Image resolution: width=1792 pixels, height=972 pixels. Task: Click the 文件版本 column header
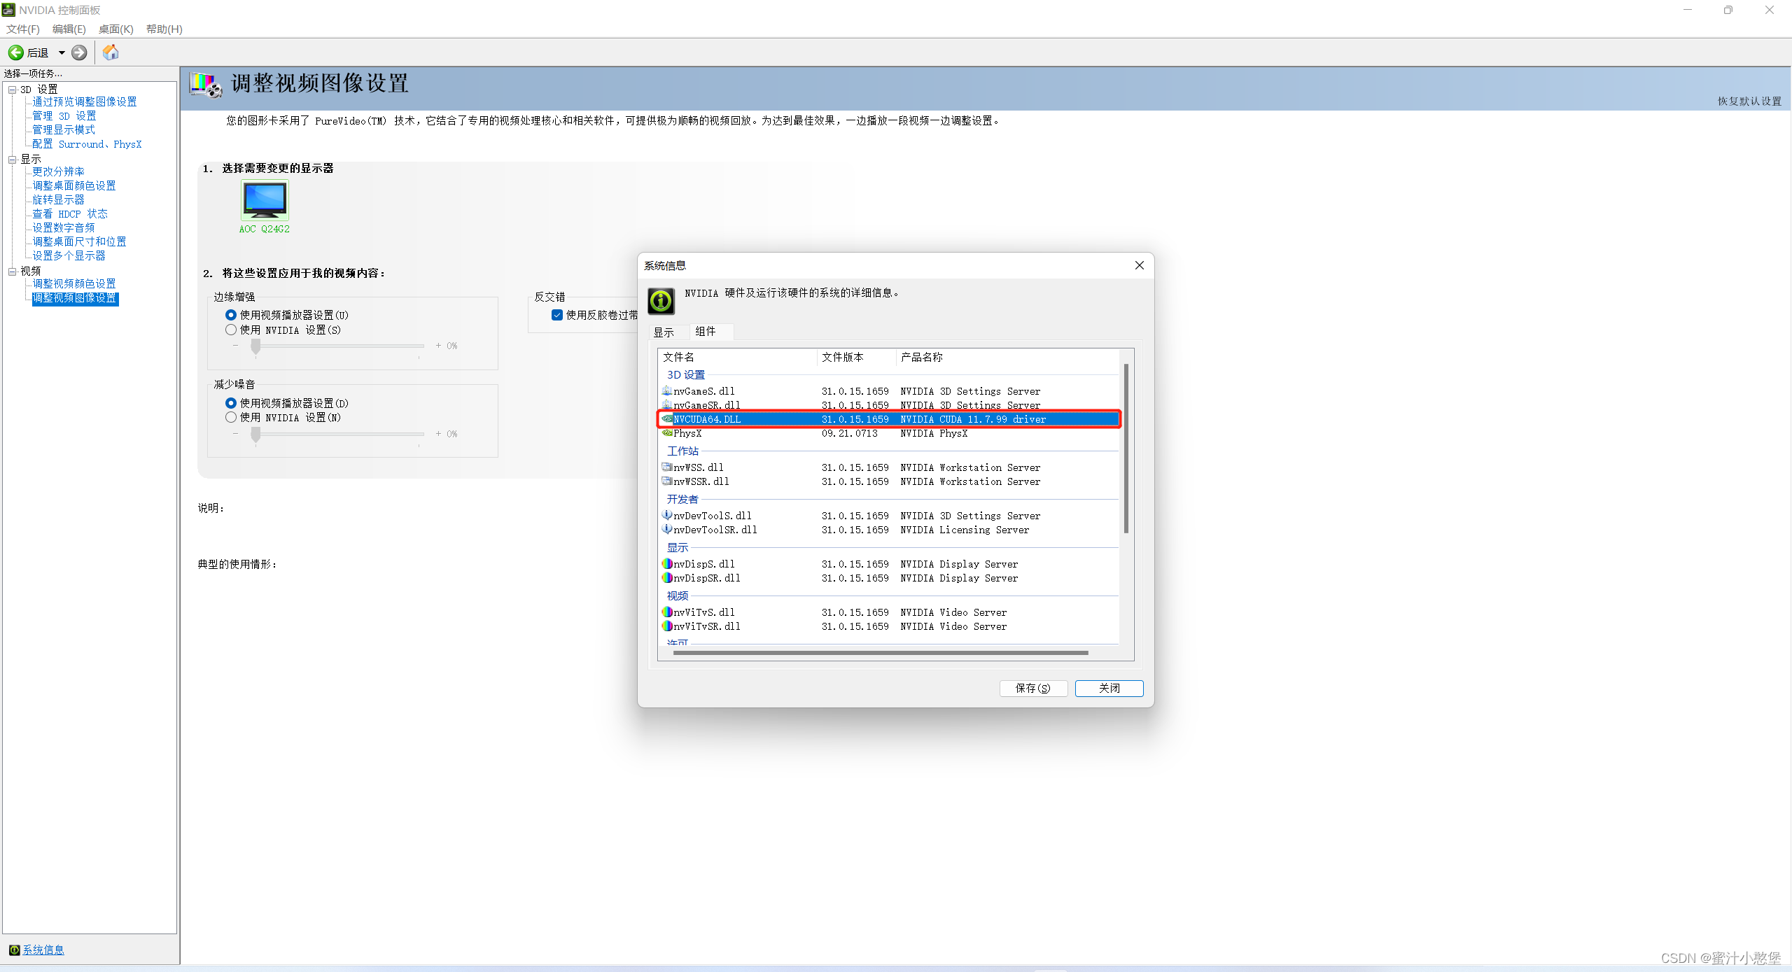click(x=857, y=357)
